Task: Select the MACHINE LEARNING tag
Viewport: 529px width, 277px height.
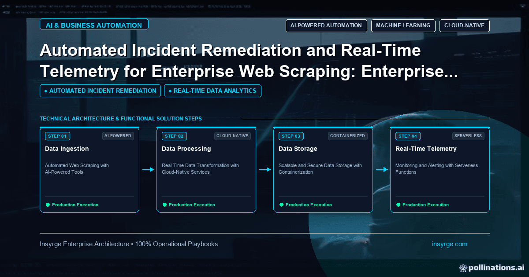Action: [x=403, y=26]
